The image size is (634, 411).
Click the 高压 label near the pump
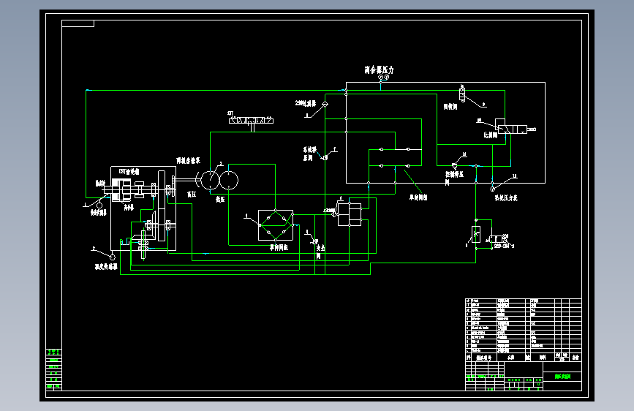192,195
